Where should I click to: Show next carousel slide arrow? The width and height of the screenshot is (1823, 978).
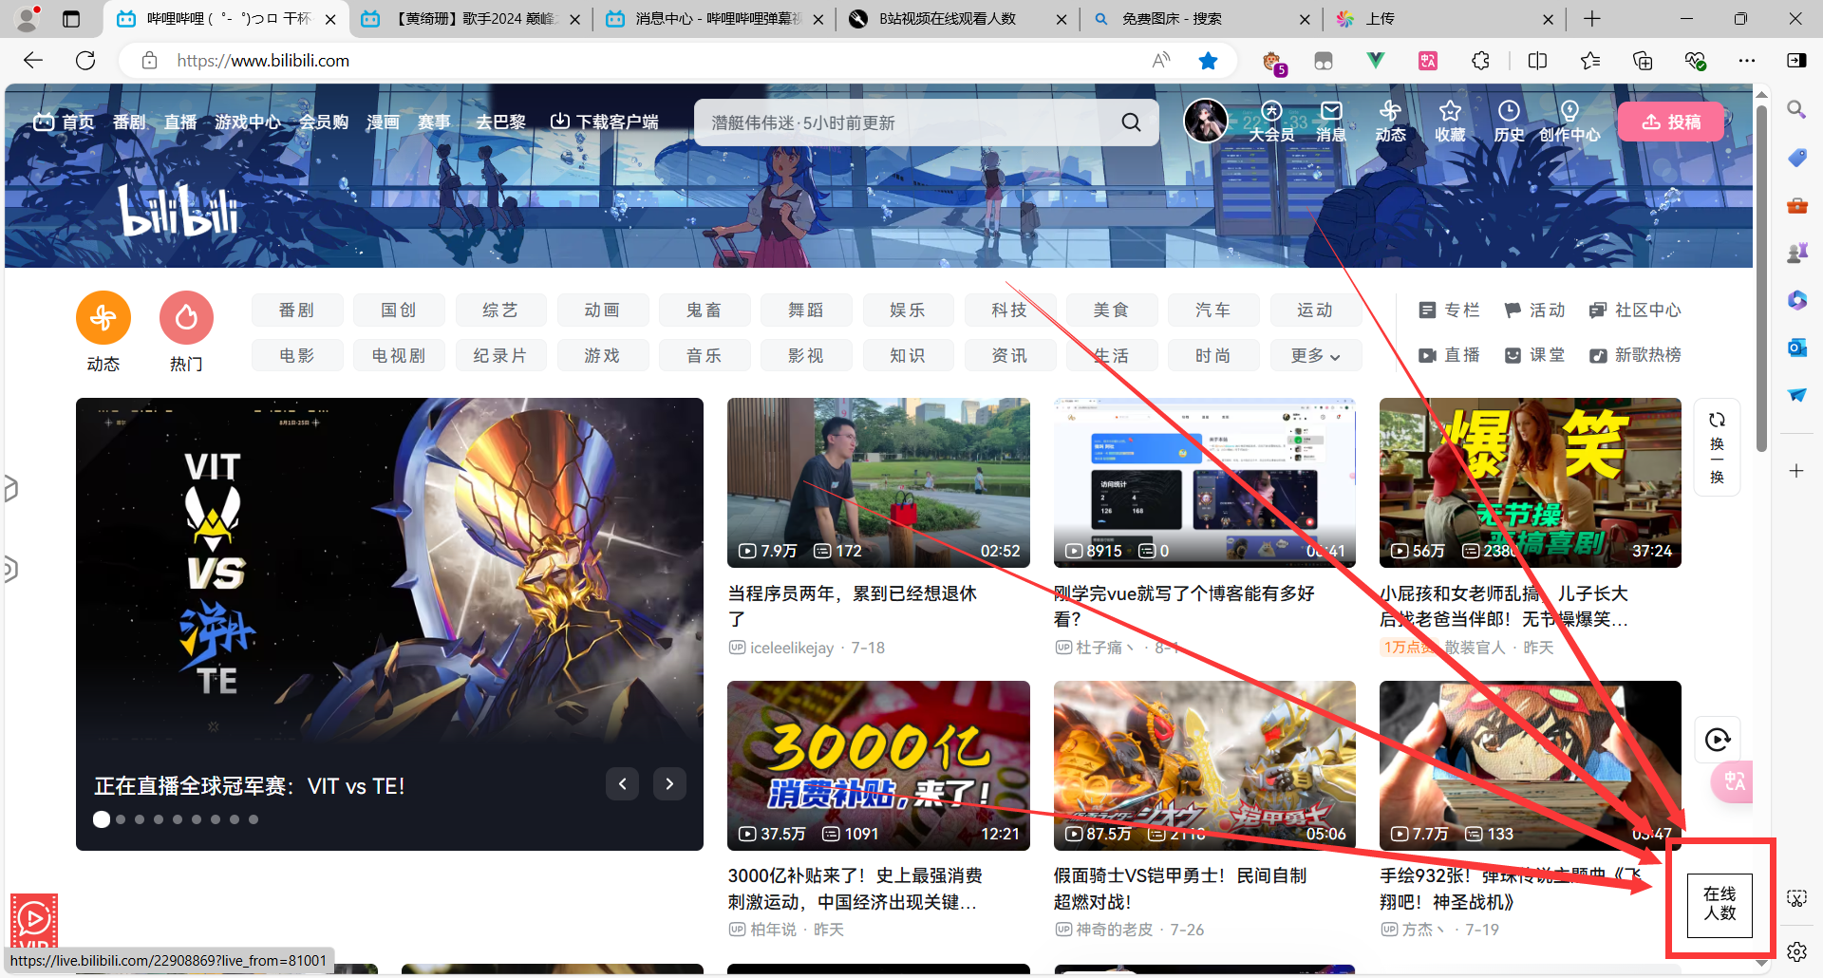click(669, 783)
